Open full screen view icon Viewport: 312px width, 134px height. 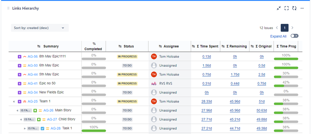286,8
